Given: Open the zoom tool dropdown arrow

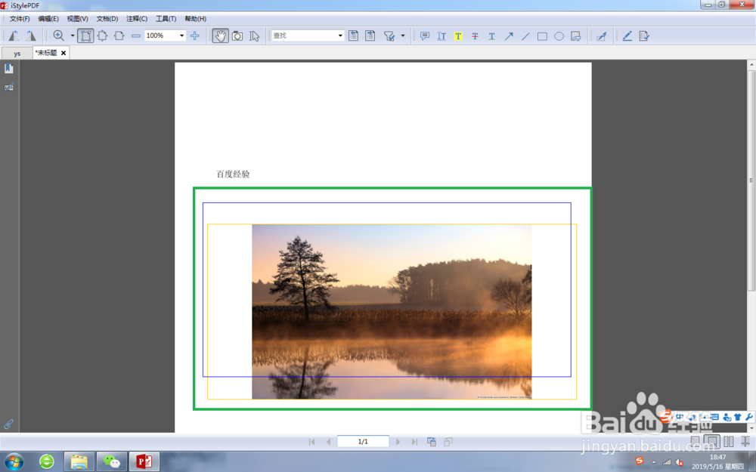Looking at the screenshot, I should 73,35.
